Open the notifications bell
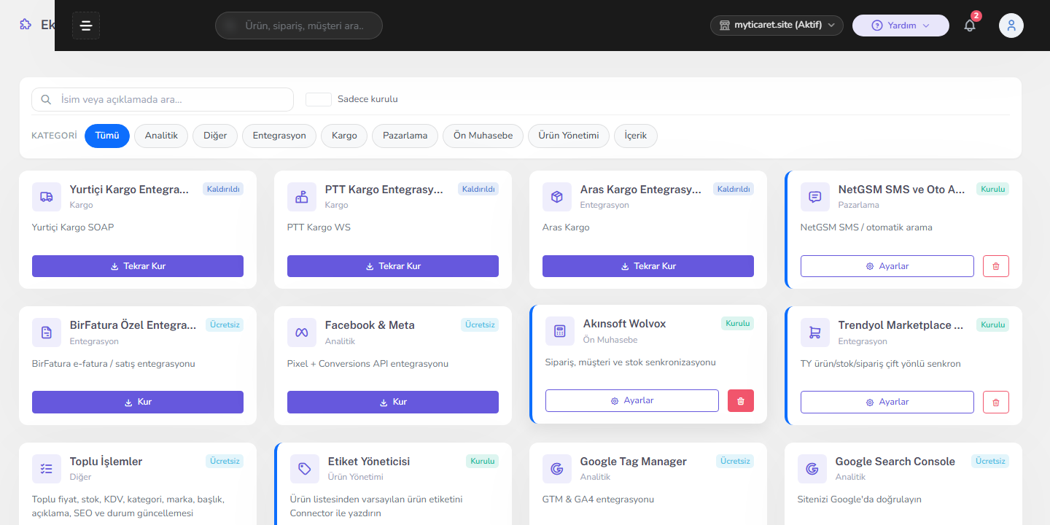1050x525 pixels. (970, 26)
